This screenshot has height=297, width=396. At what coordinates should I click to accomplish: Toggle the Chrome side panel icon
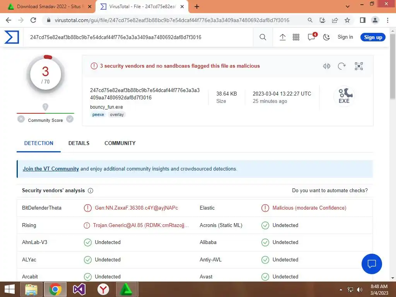pos(362,20)
